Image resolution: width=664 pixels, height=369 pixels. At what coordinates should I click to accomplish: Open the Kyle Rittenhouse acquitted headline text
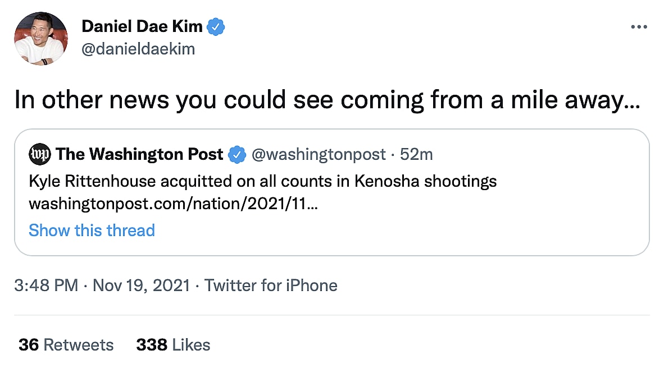(262, 182)
